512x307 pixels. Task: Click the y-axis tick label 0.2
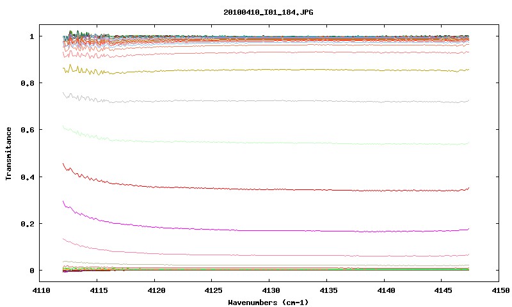[x=28, y=224]
